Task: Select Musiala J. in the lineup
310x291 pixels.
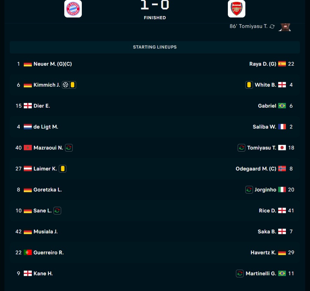Action: [45, 232]
